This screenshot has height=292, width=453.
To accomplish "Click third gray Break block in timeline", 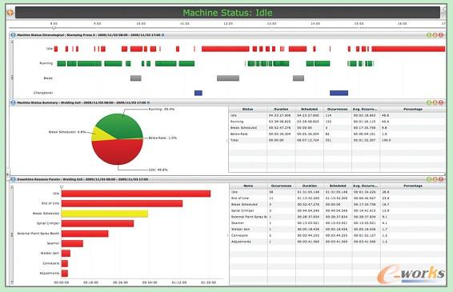I will (299, 78).
